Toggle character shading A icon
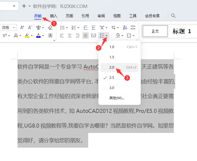The image size is (197, 161). [x=50, y=35]
